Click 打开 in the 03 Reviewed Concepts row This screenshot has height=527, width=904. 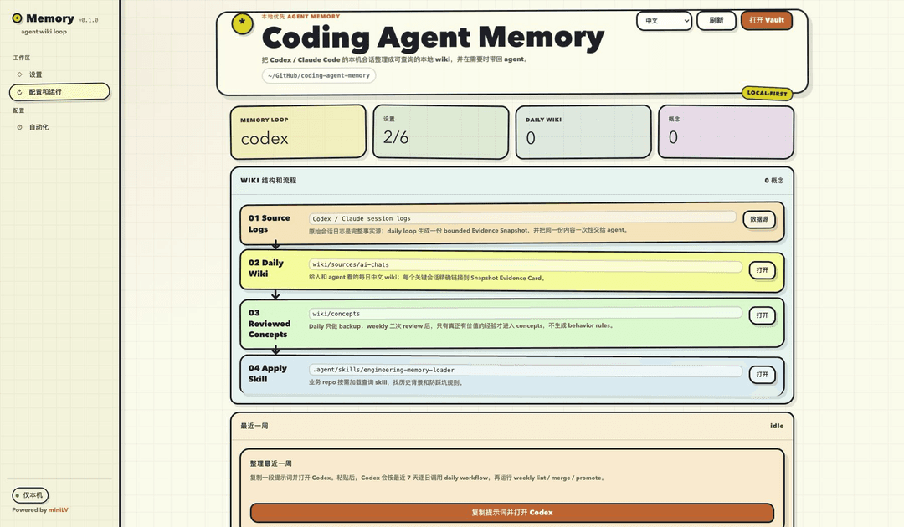763,315
